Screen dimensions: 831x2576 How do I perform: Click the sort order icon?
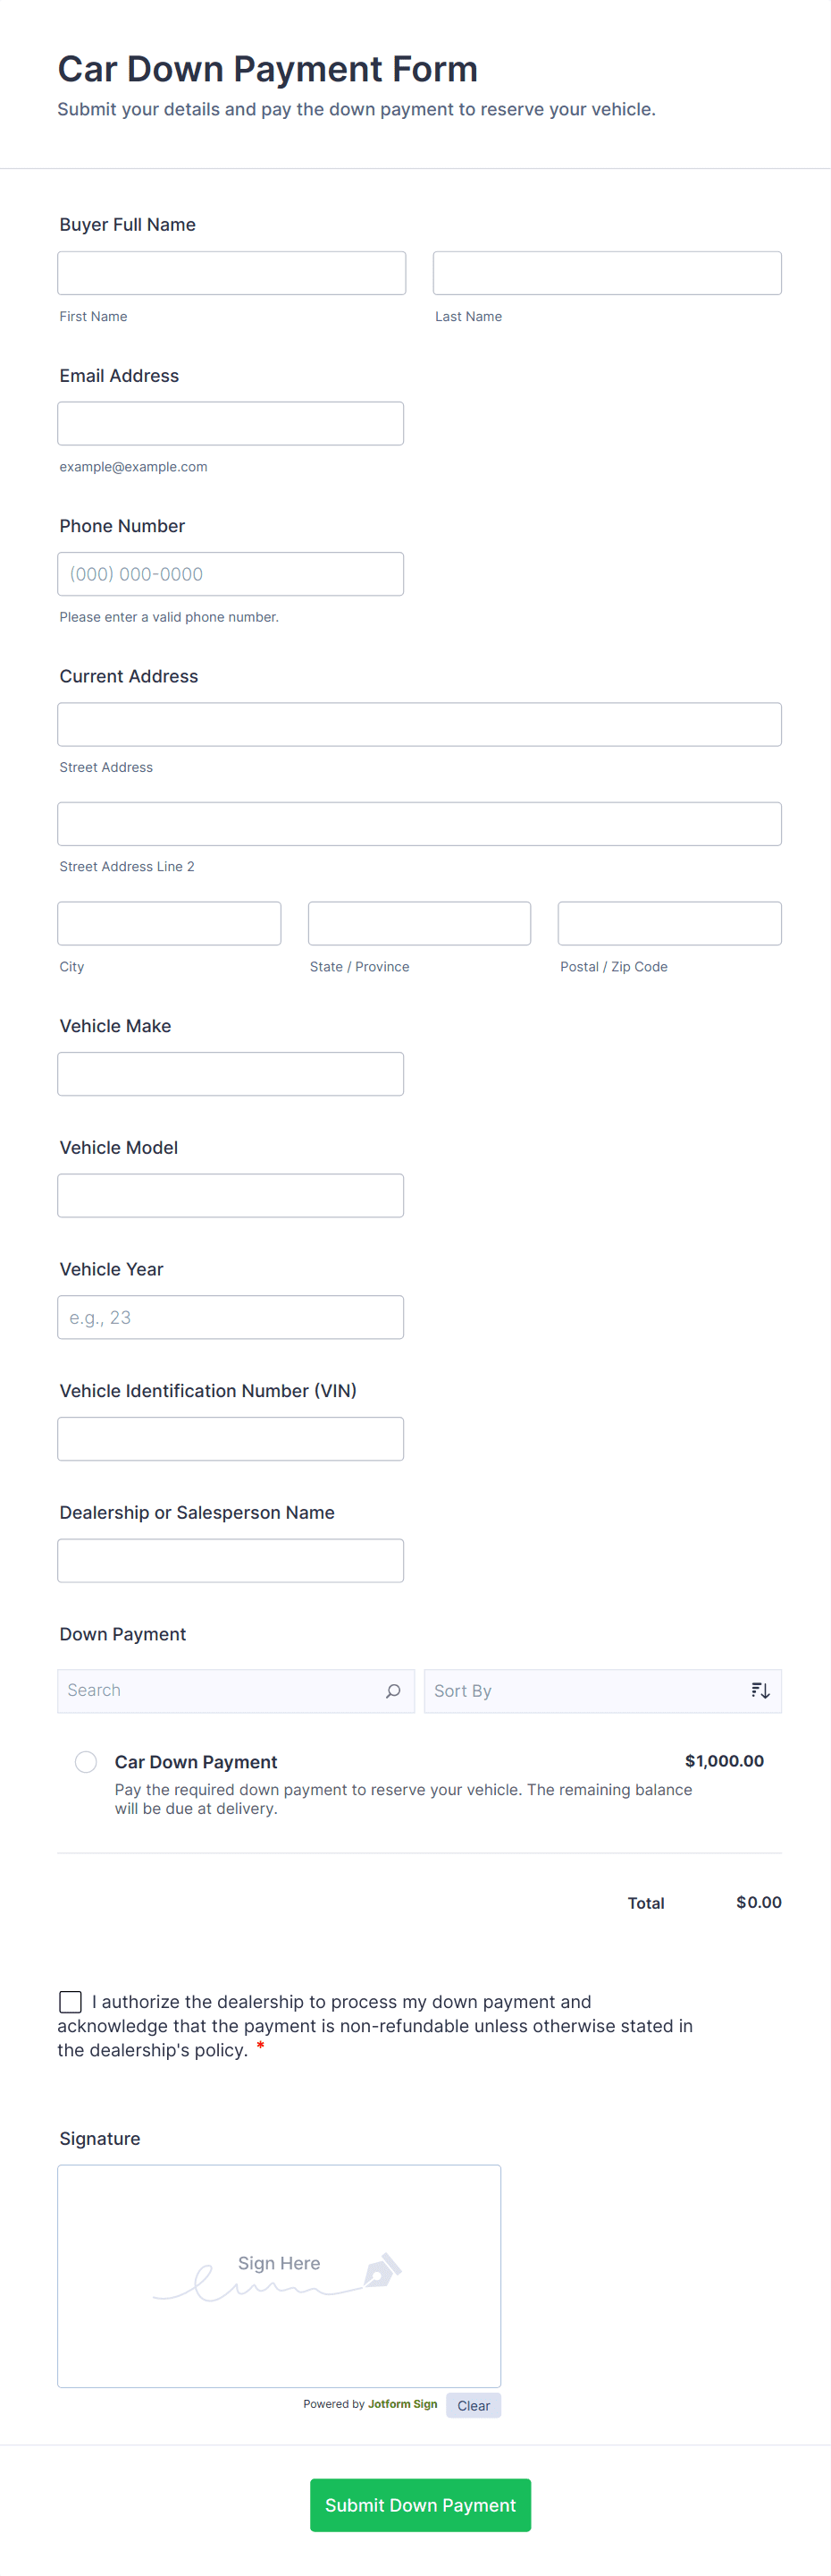click(760, 1691)
